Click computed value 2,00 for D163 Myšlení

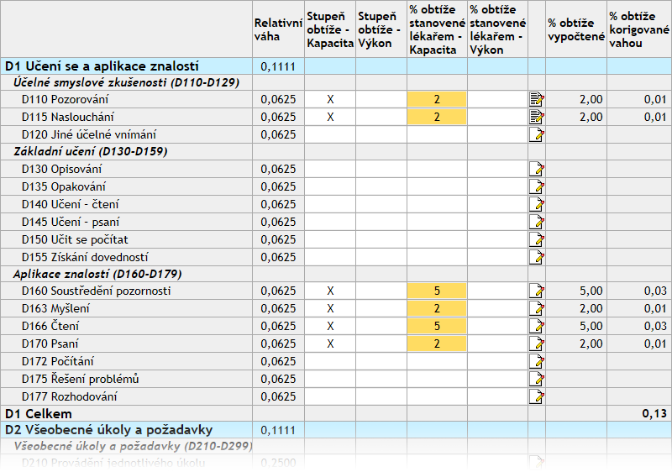click(591, 308)
